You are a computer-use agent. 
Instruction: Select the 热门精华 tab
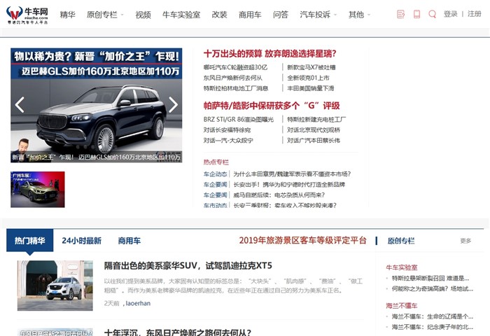pos(29,240)
